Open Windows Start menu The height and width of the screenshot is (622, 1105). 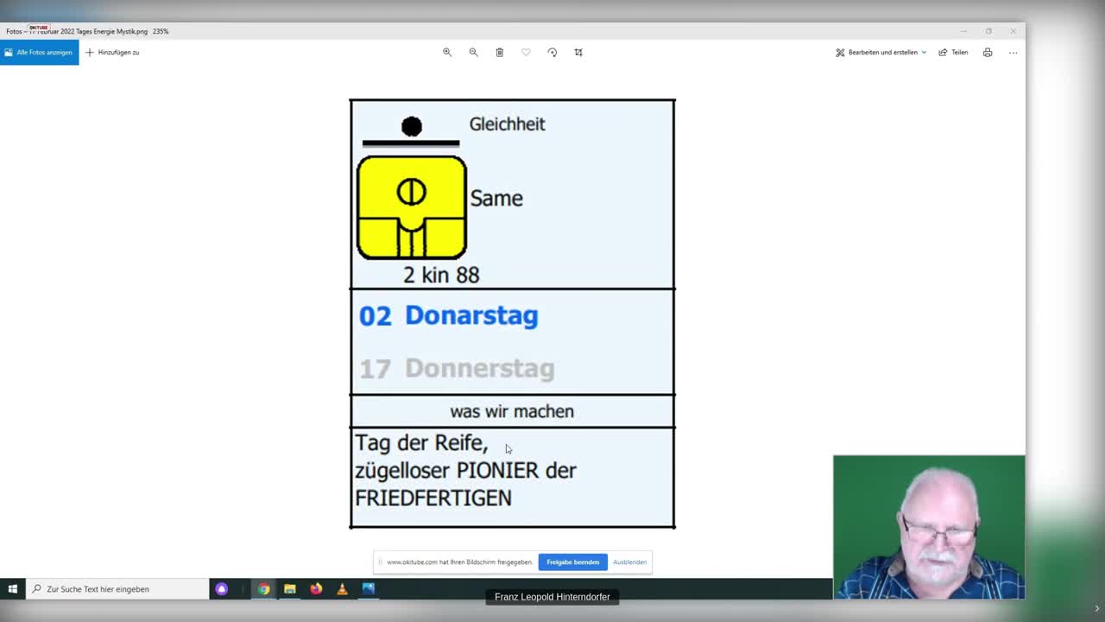click(x=13, y=589)
